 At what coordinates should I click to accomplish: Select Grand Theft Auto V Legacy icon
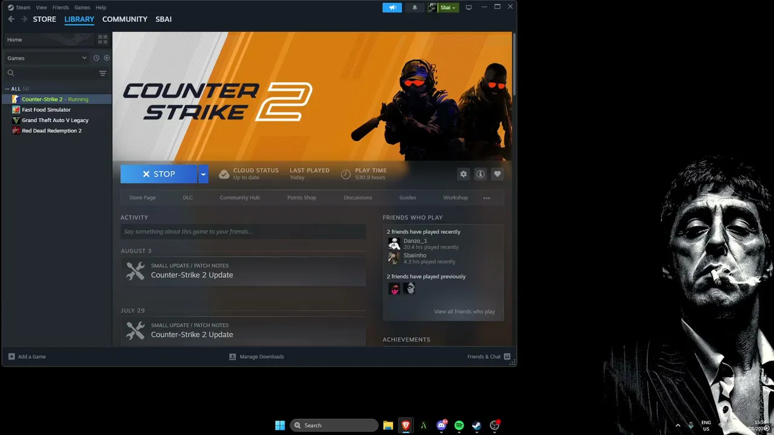pyautogui.click(x=16, y=120)
